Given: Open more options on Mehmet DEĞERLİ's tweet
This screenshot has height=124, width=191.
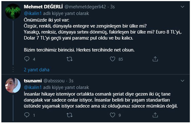Looking at the screenshot, I should click(182, 6).
